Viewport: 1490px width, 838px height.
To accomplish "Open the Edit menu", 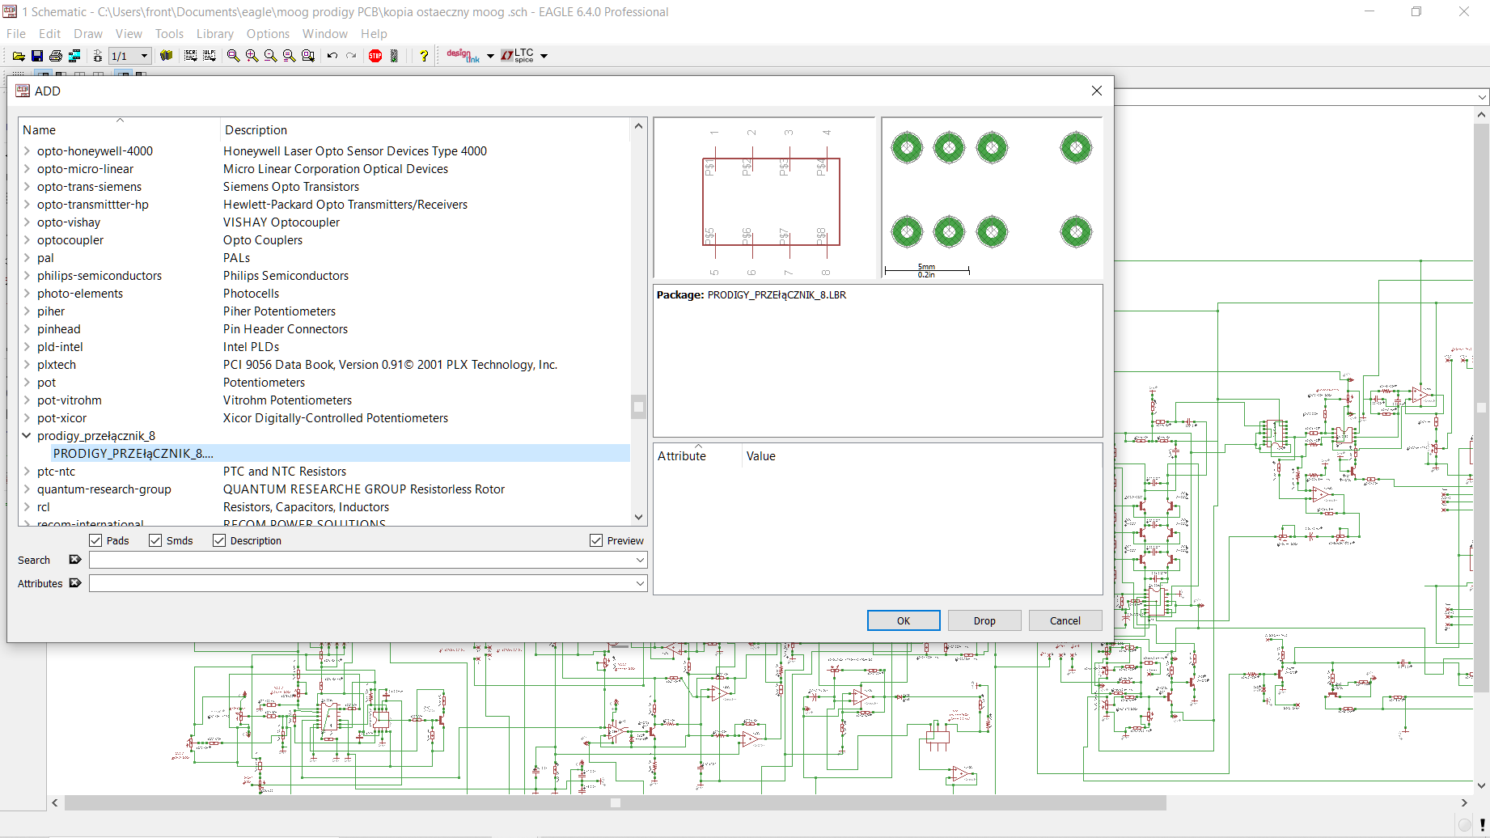I will 49,34.
